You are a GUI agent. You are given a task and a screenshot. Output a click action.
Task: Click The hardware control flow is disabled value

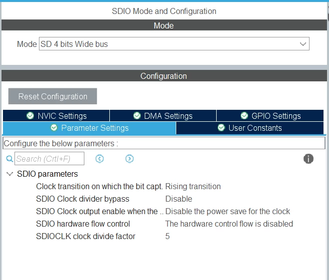pos(229,224)
